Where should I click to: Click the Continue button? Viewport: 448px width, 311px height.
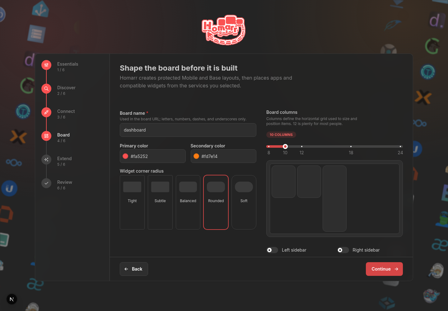(x=384, y=269)
